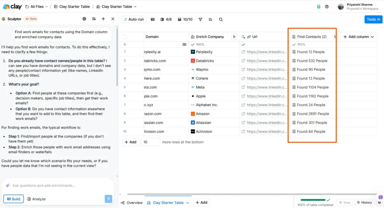Viewport: 384px width, 208px height.
Task: Open the Tools panel button
Action: click(373, 19)
